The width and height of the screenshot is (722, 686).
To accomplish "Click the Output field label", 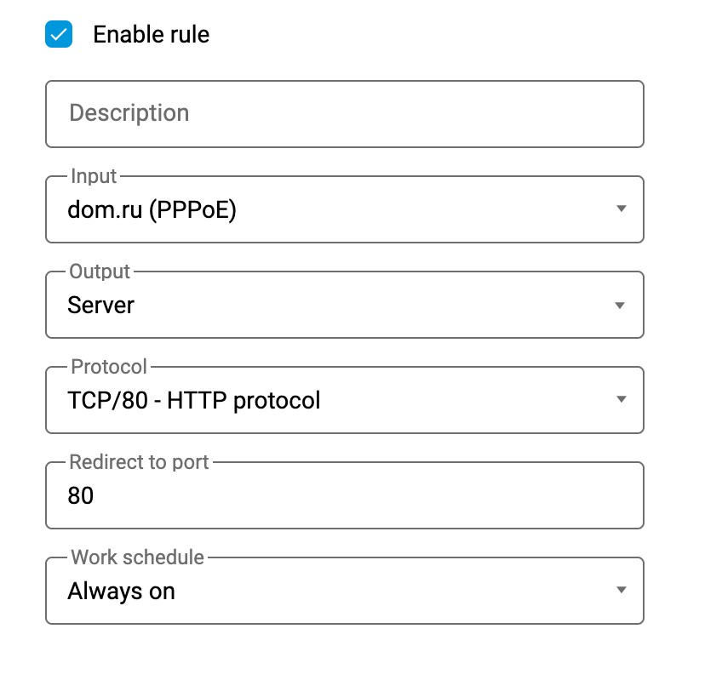I will pos(100,272).
